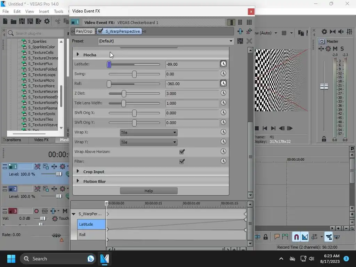Open Project Properties gear in main toolbar
The width and height of the screenshot is (356, 267).
pyautogui.click(x=47, y=21)
